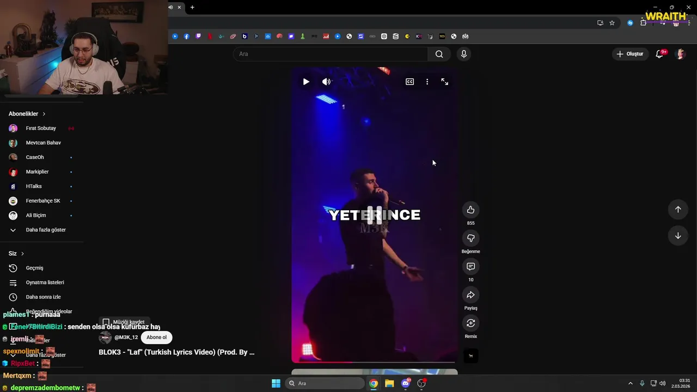
Task: Open the three-dot more options on the Short
Action: [x=427, y=82]
